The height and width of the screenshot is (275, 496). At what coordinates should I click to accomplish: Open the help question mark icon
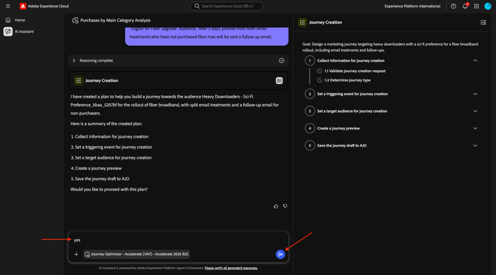coord(453,6)
